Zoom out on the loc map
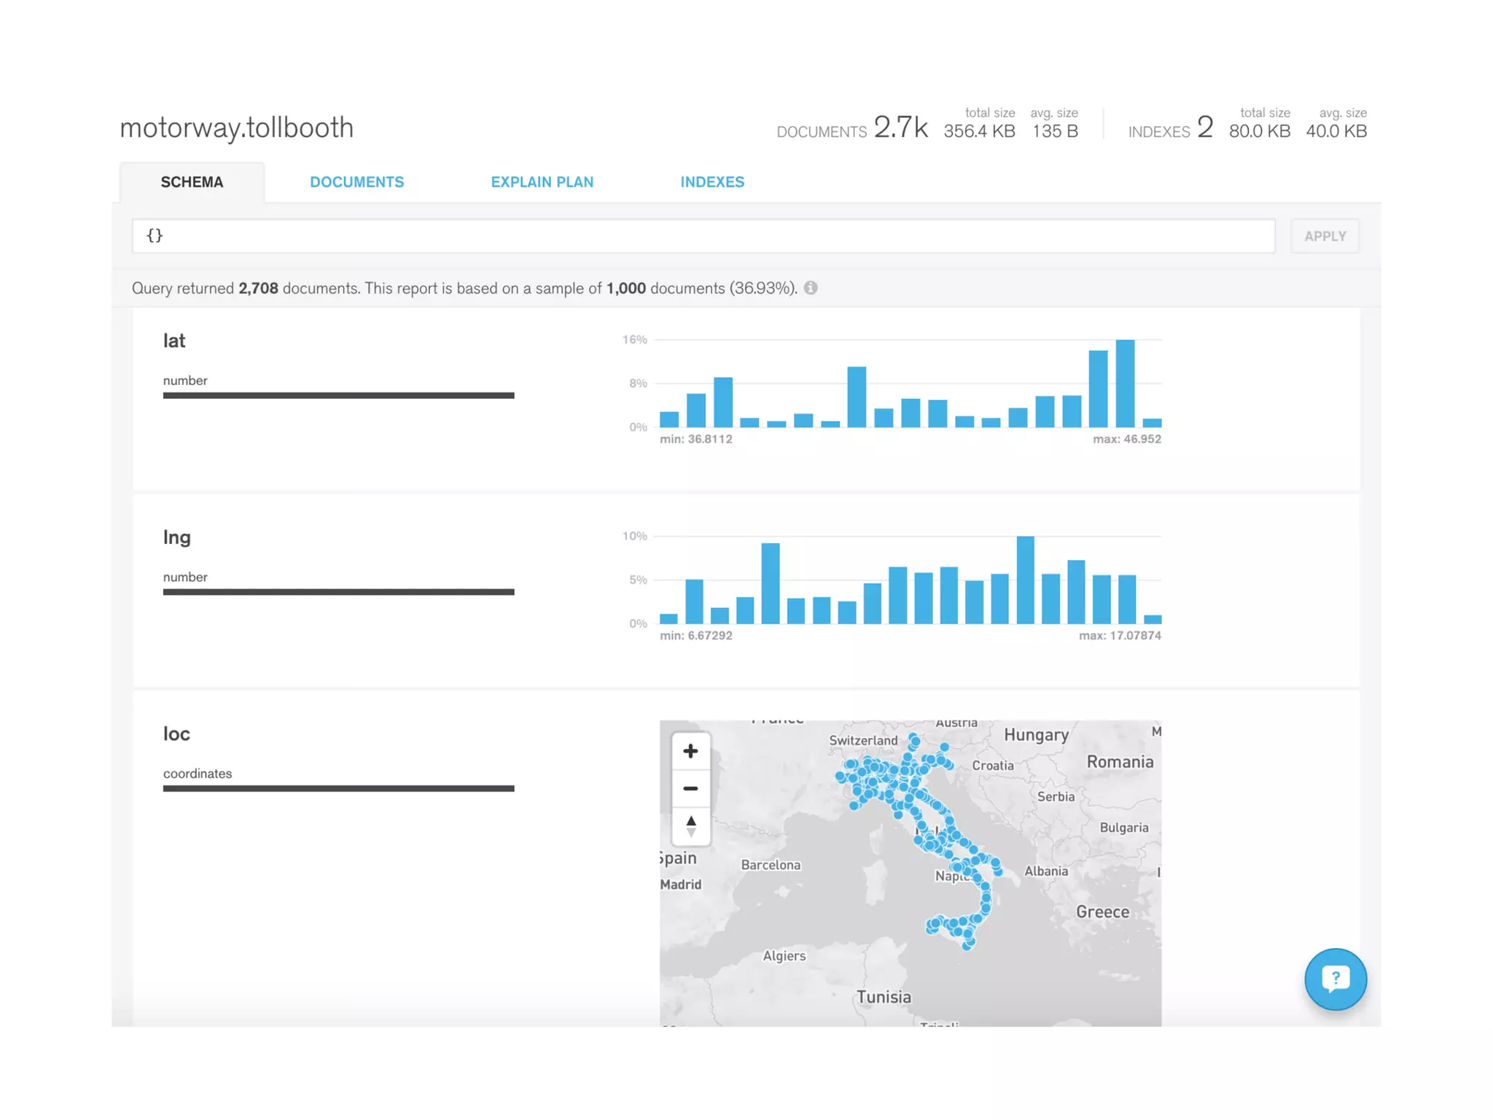This screenshot has height=1120, width=1493. (690, 788)
